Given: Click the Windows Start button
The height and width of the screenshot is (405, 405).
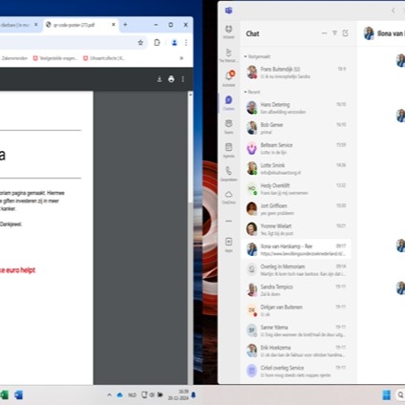Looking at the screenshot, I should [386, 395].
